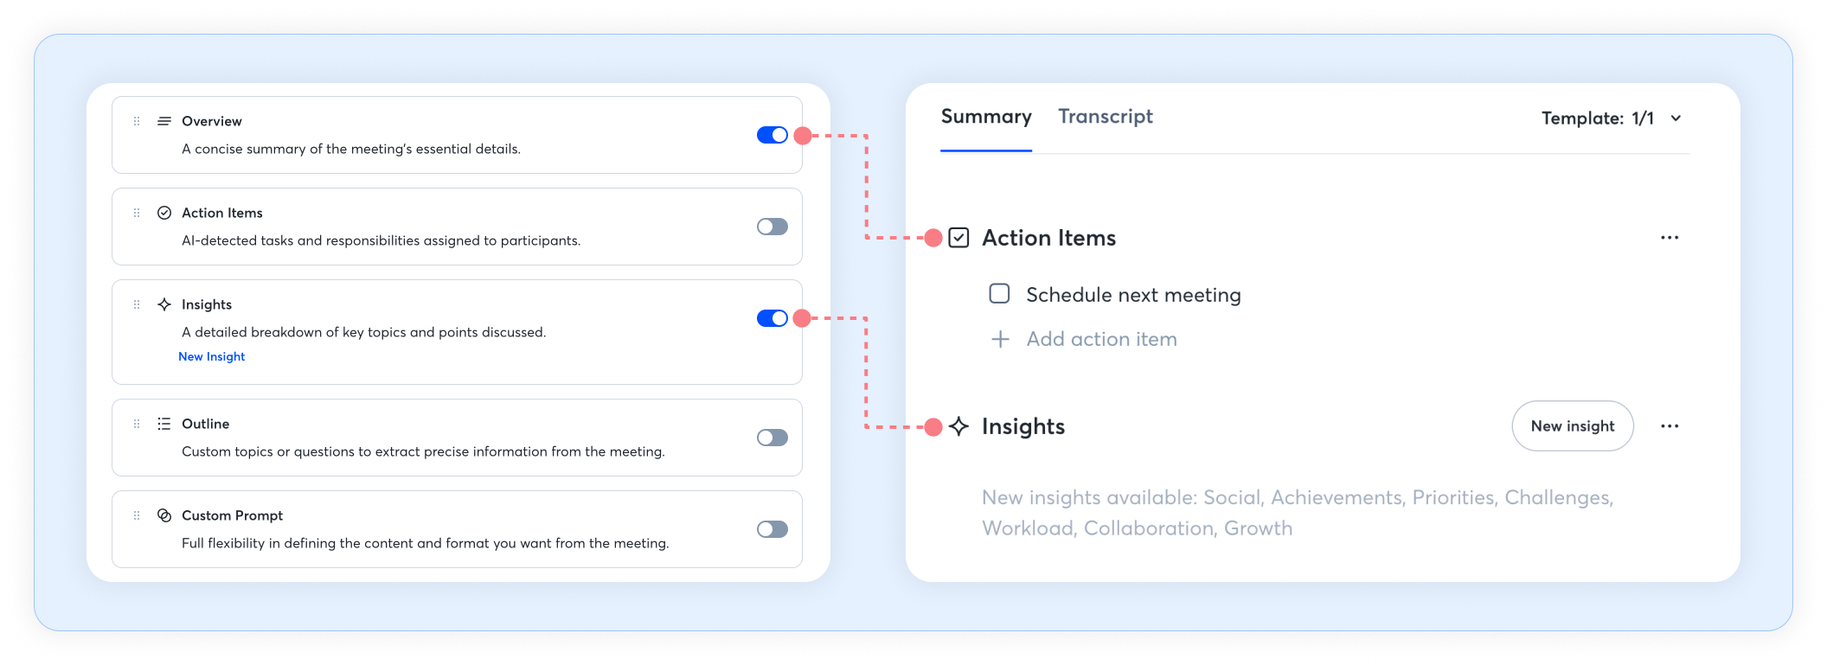Click the drag handle beside Overview
Image resolution: width=1827 pixels, height=665 pixels.
click(137, 121)
